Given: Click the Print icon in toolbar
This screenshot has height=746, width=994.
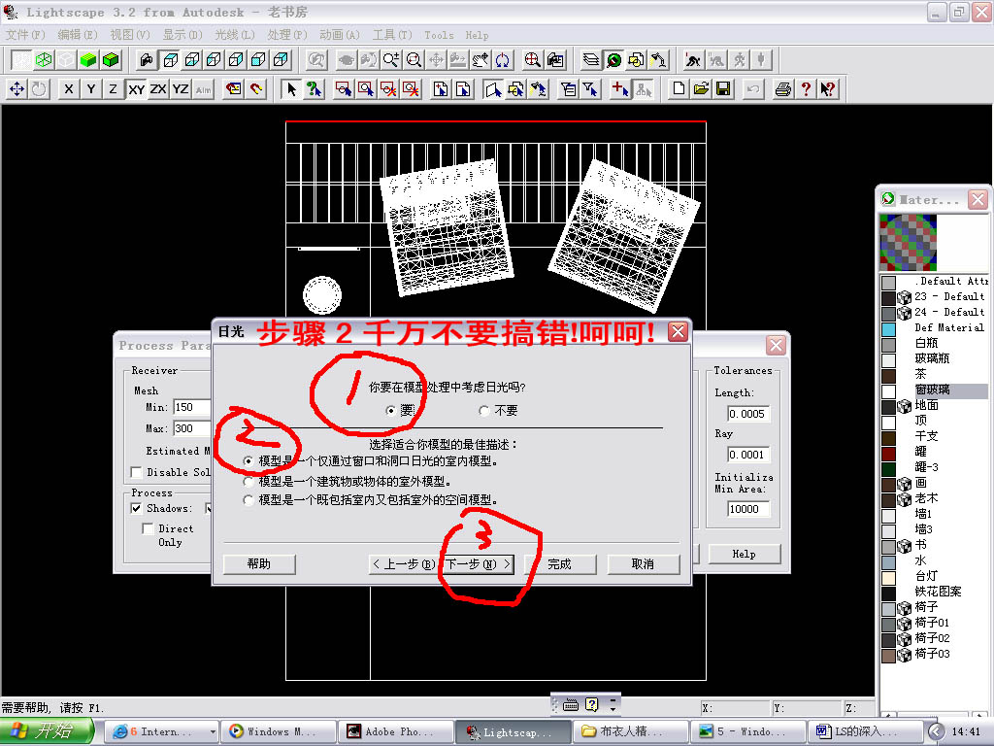Looking at the screenshot, I should point(782,89).
